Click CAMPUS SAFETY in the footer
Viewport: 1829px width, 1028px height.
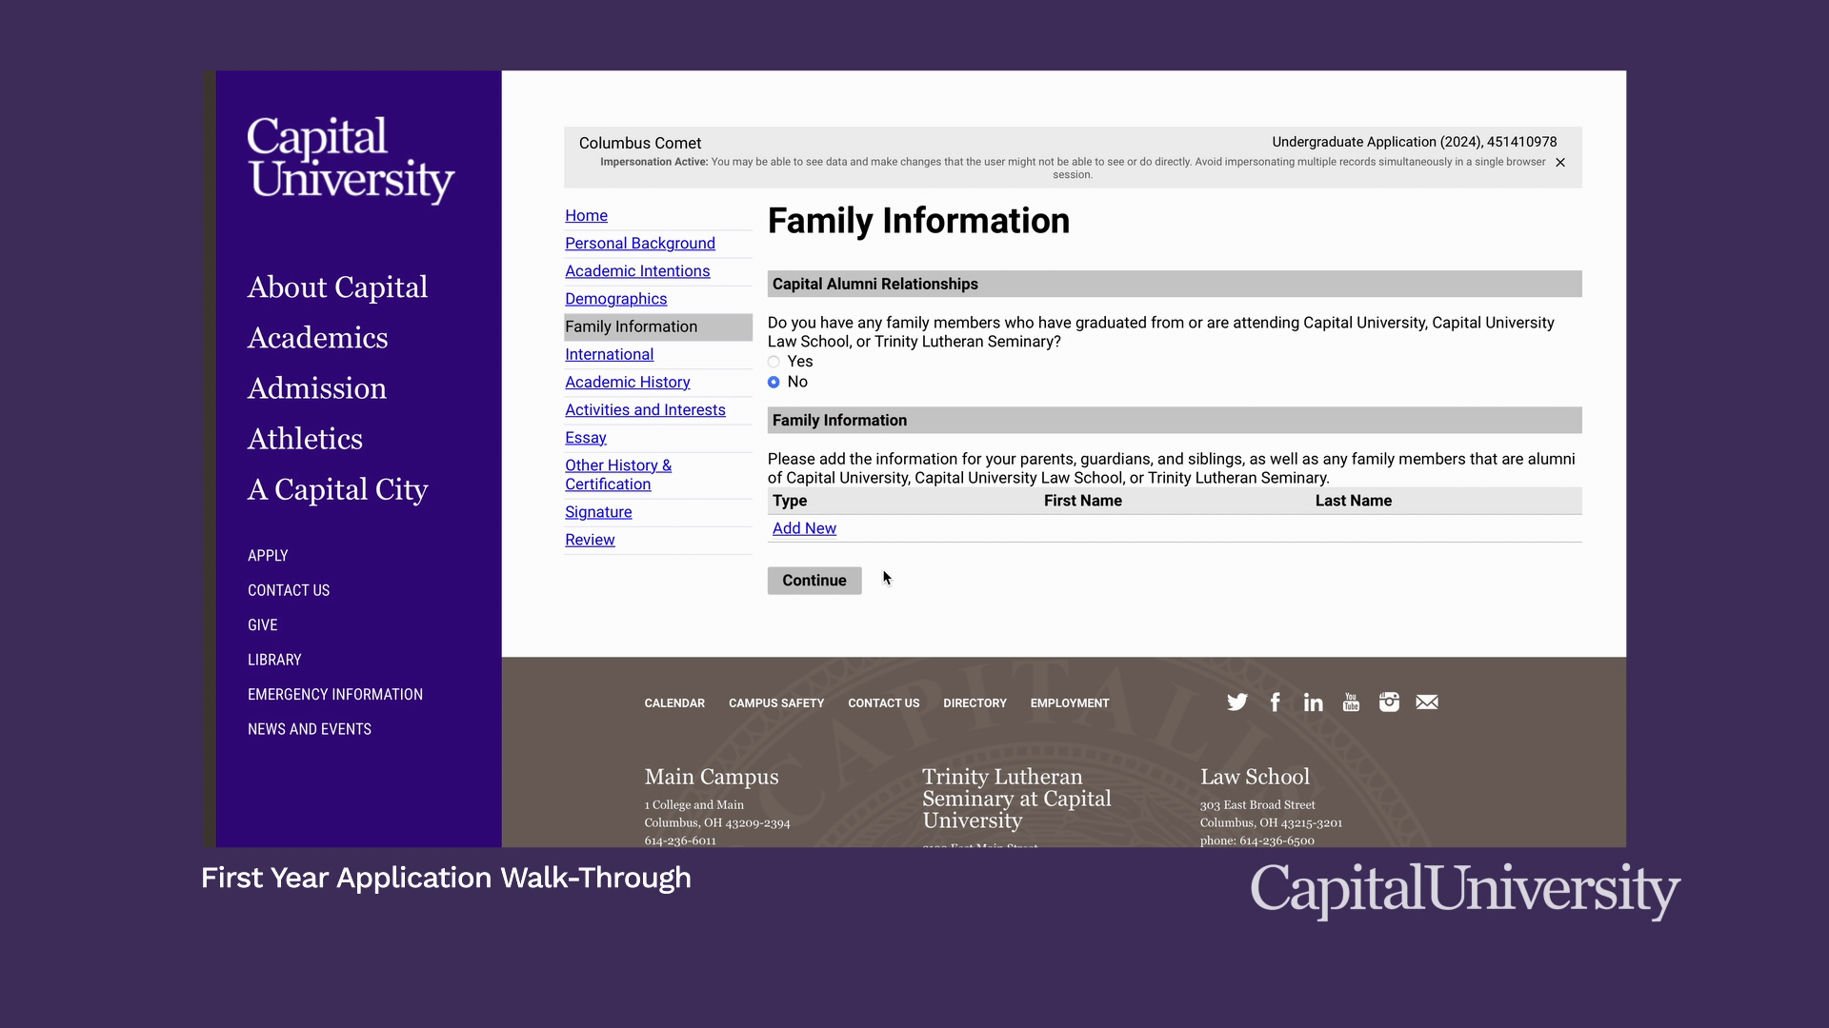(776, 703)
